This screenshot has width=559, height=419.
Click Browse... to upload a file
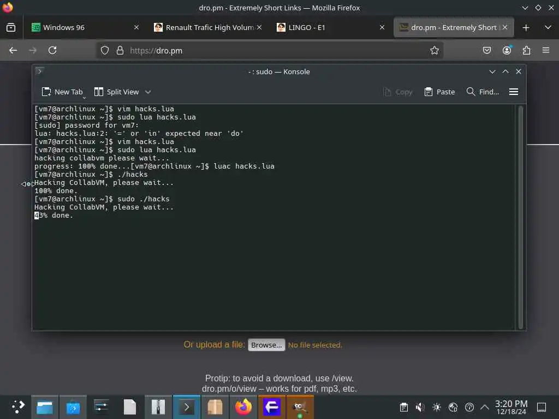pos(266,345)
